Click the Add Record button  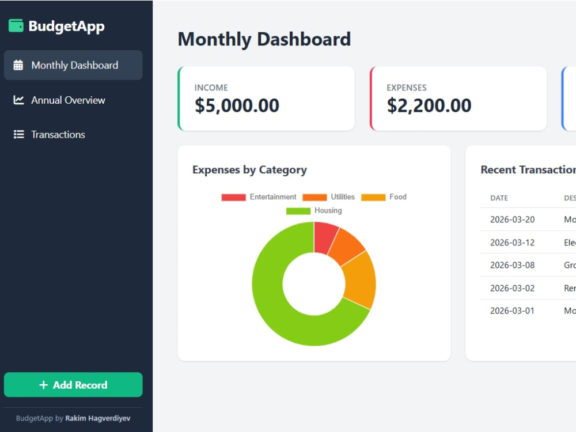click(x=73, y=385)
